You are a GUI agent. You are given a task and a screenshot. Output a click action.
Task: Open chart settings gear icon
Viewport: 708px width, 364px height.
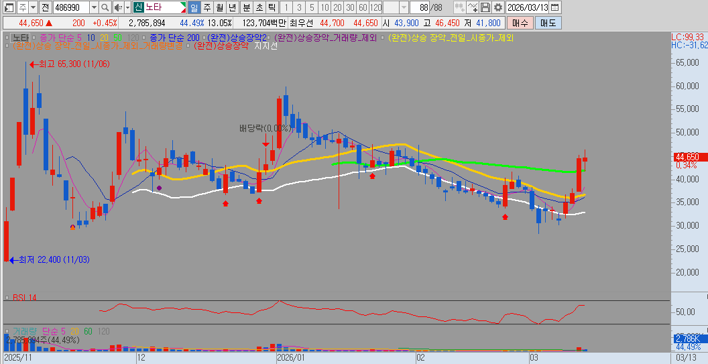[497, 7]
